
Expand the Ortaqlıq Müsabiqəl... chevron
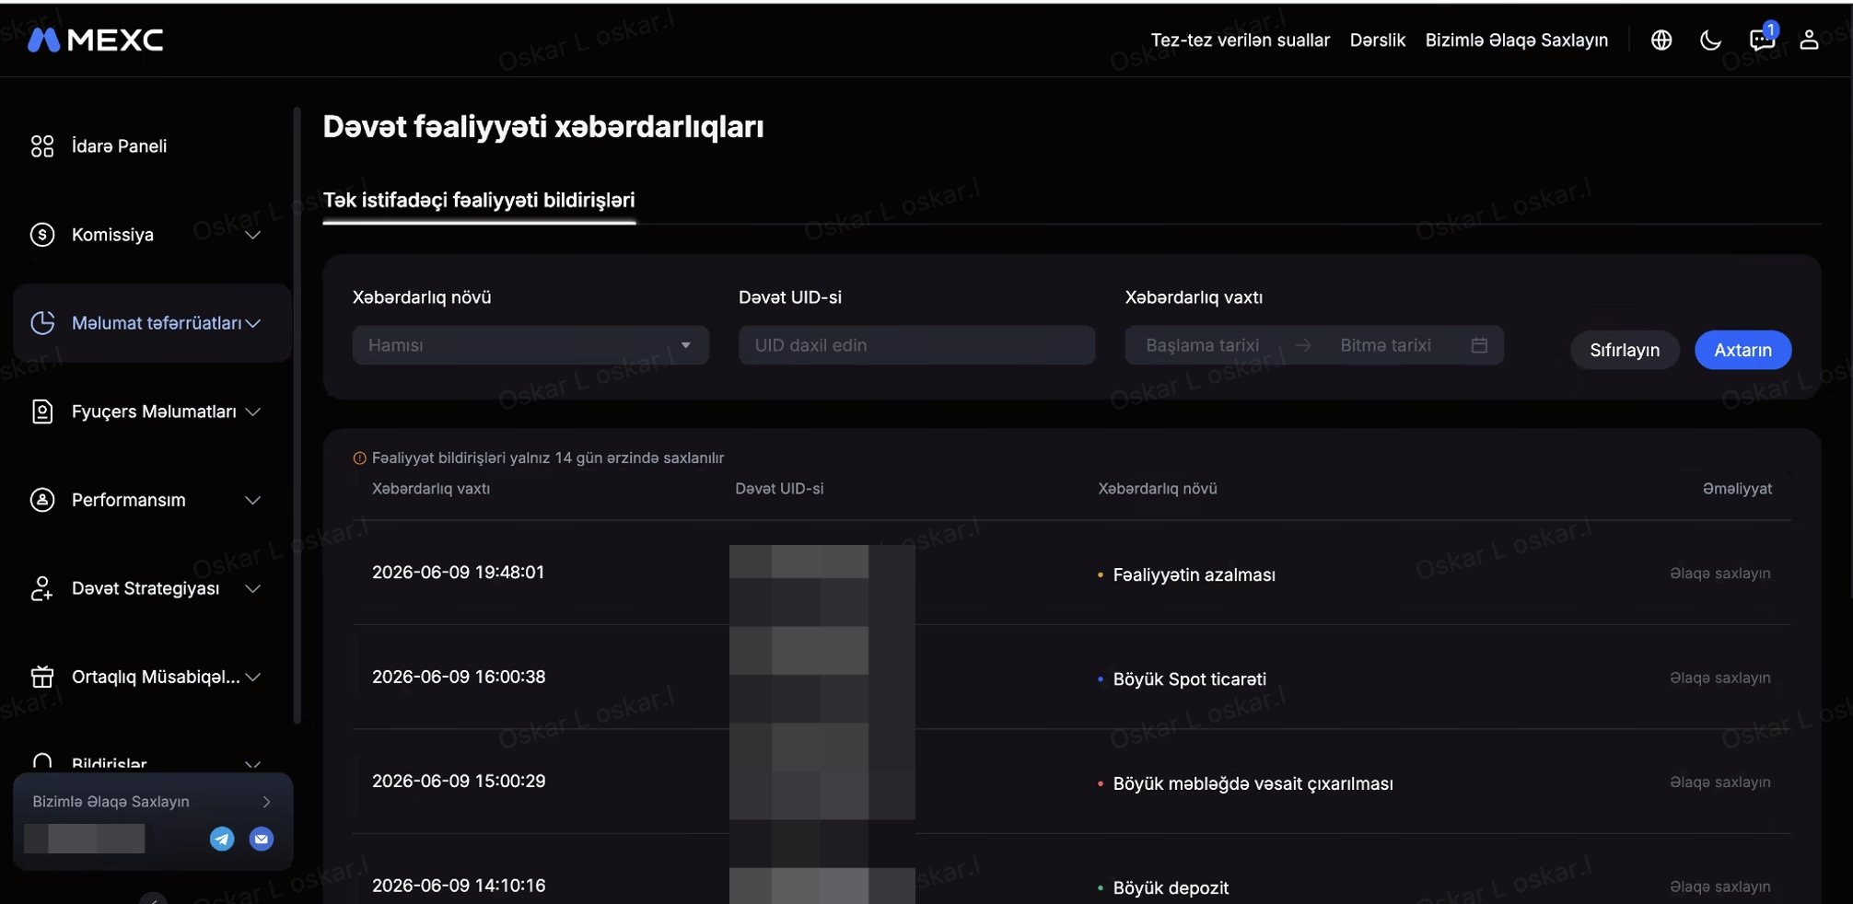point(253,677)
